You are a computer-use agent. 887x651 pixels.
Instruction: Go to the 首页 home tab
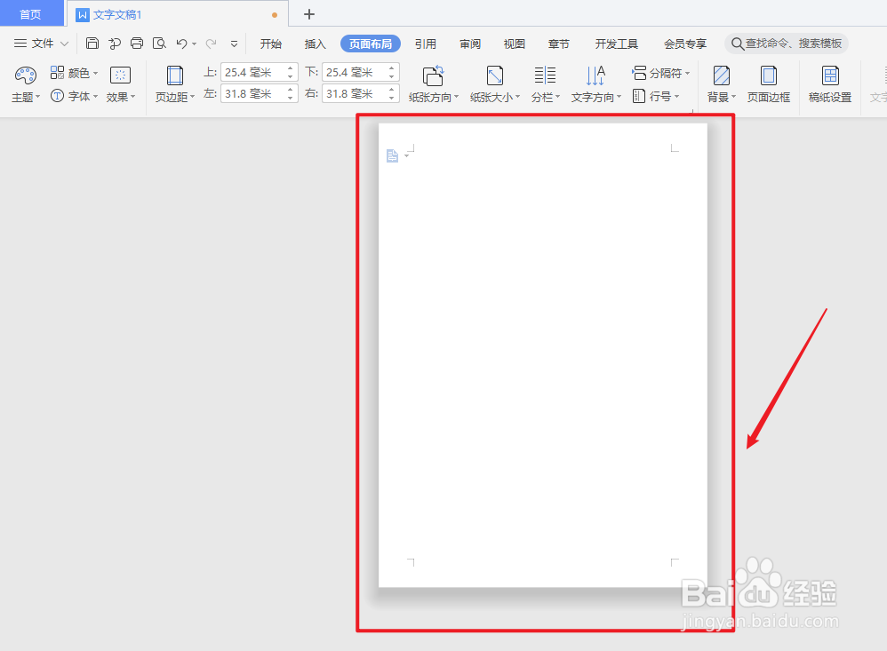tap(30, 14)
